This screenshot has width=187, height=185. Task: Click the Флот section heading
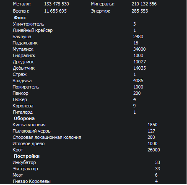[20, 18]
